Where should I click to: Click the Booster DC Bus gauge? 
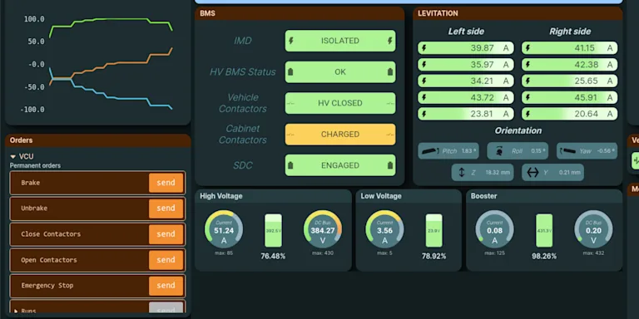click(x=593, y=229)
